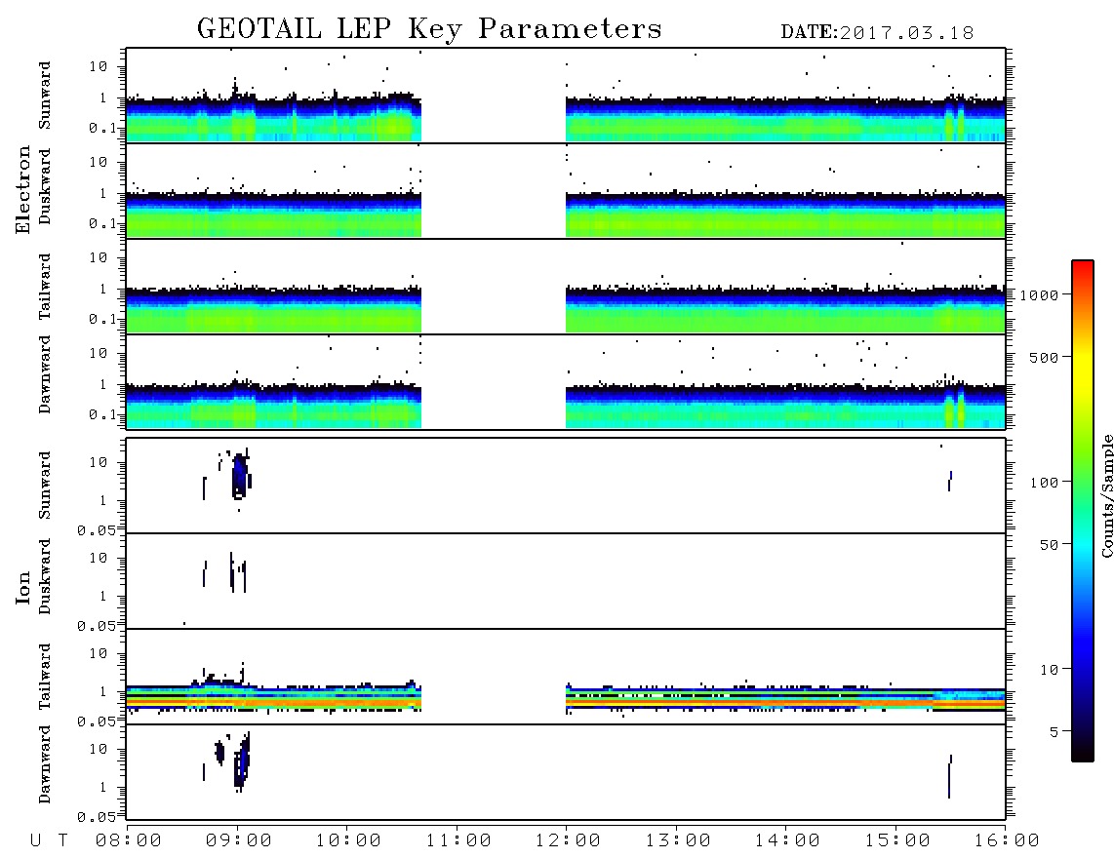1114x858 pixels.
Task: Click the Ion Dawnward blue burst near 09:00
Action: coord(242,762)
